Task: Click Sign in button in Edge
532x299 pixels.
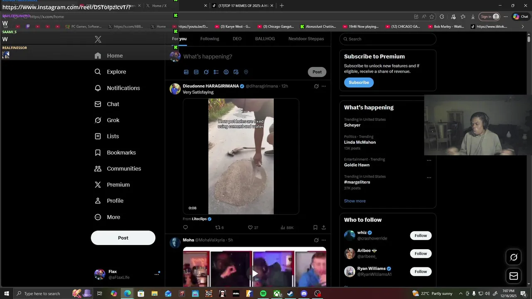Action: [x=490, y=17]
